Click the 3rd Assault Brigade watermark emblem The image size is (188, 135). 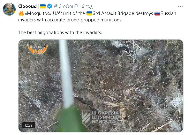click(x=86, y=118)
